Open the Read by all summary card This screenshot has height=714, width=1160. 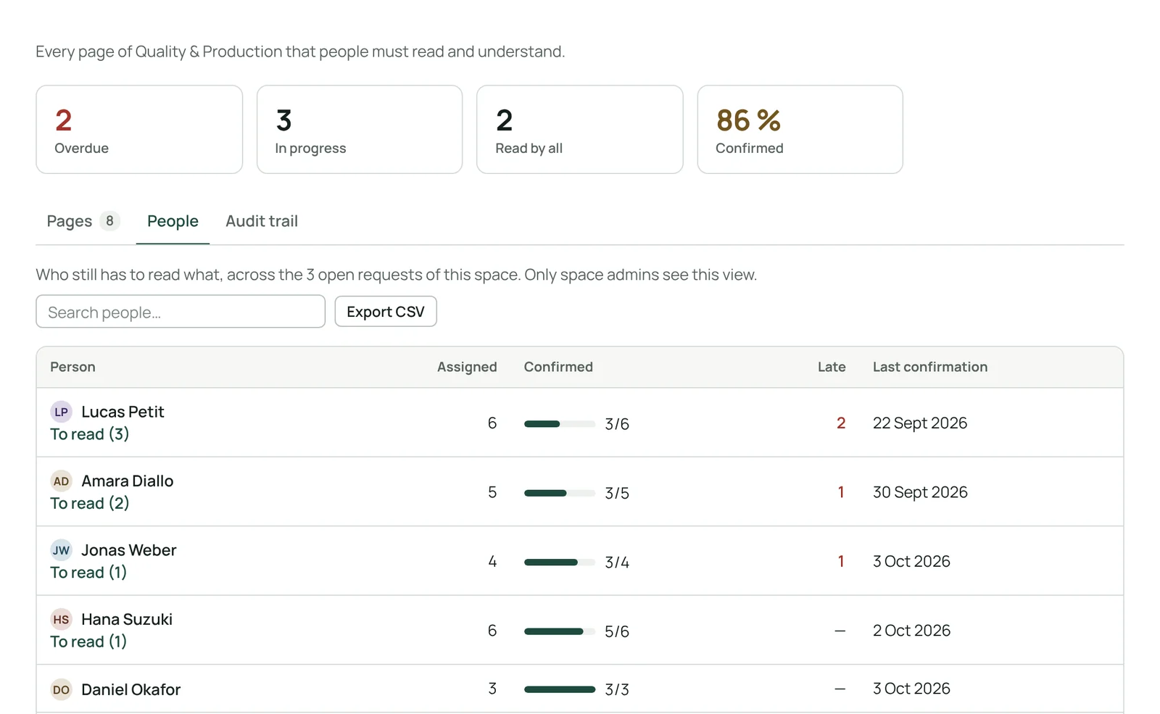pos(580,130)
